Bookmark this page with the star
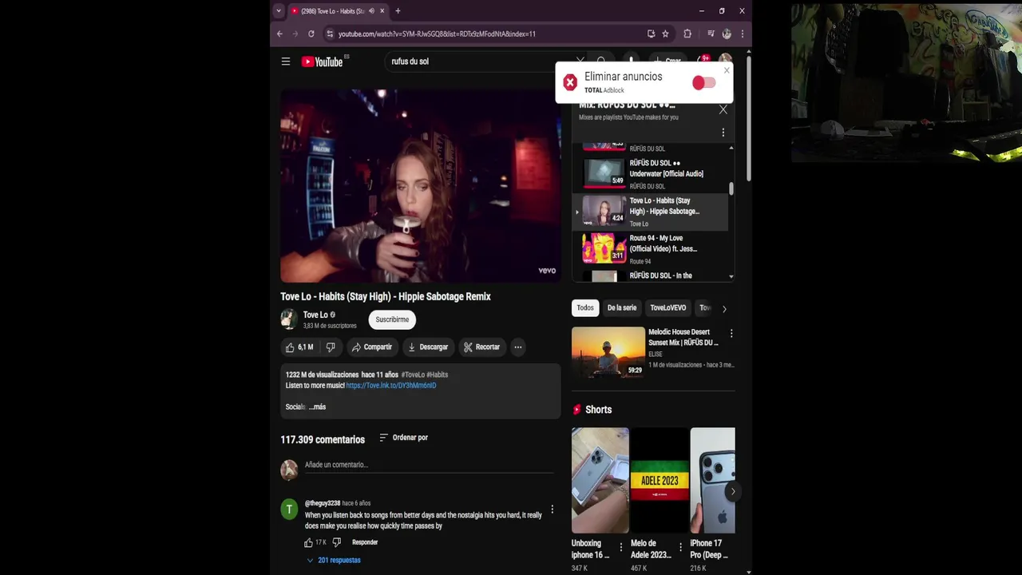Viewport: 1022px width, 575px height. (x=665, y=34)
